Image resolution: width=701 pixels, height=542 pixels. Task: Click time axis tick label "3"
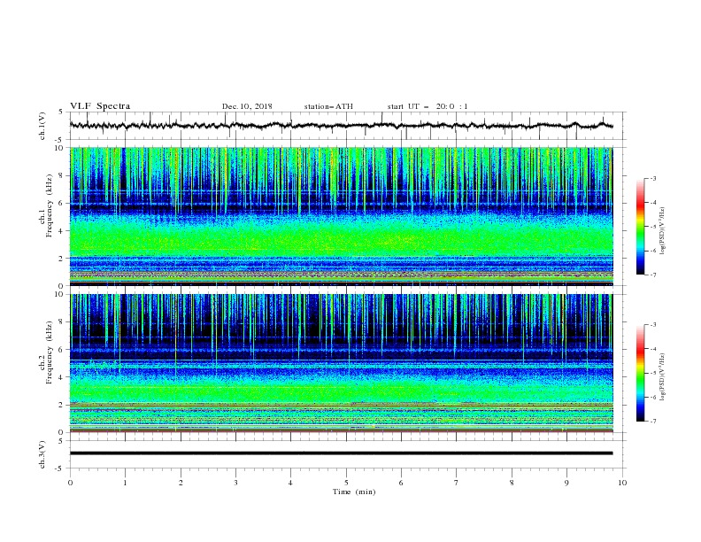235,483
